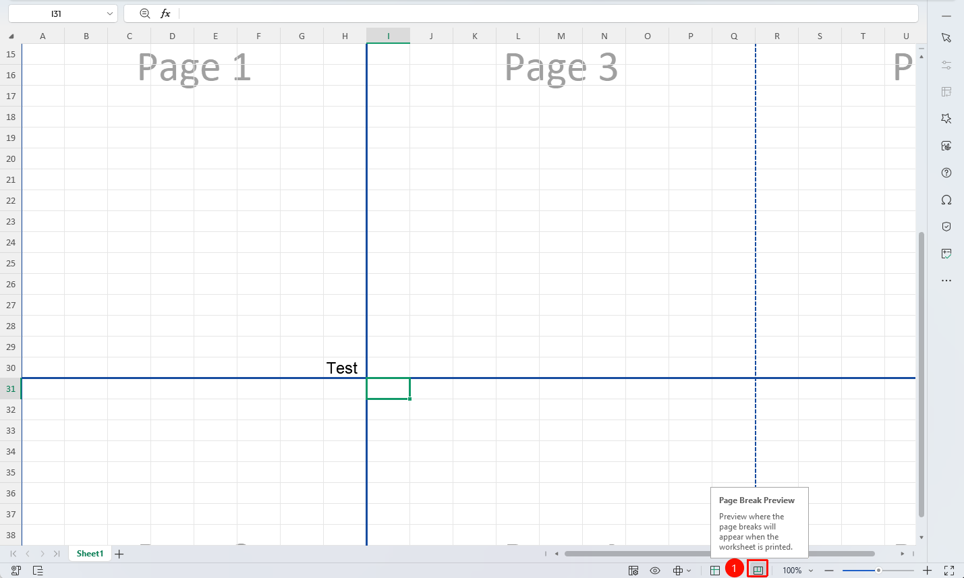Select the column D header
Image resolution: width=964 pixels, height=578 pixels.
[172, 36]
